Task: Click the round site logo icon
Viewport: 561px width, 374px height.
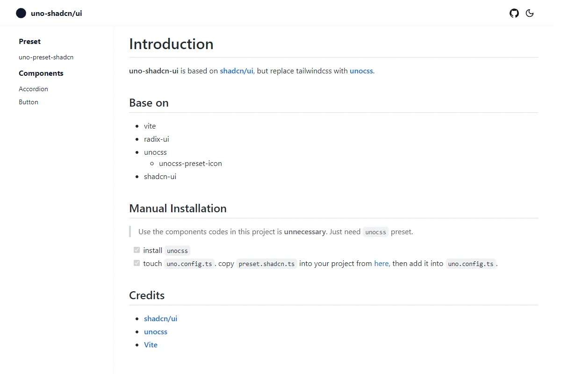Action: pyautogui.click(x=21, y=13)
